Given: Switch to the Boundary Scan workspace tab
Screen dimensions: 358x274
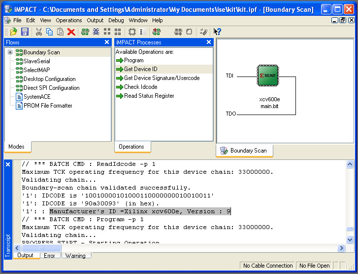Looking at the screenshot, I should tap(244, 151).
